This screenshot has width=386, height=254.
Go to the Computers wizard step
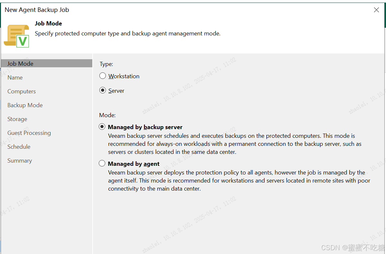22,91
